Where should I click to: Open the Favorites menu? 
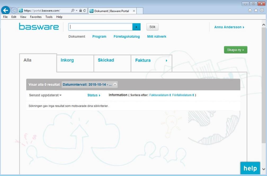(36, 17)
